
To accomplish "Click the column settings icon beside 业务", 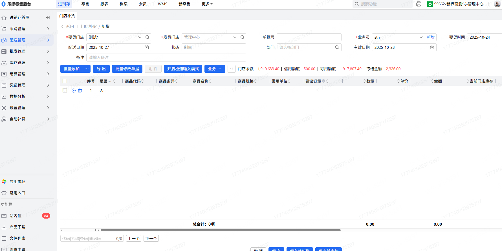I will pyautogui.click(x=231, y=69).
